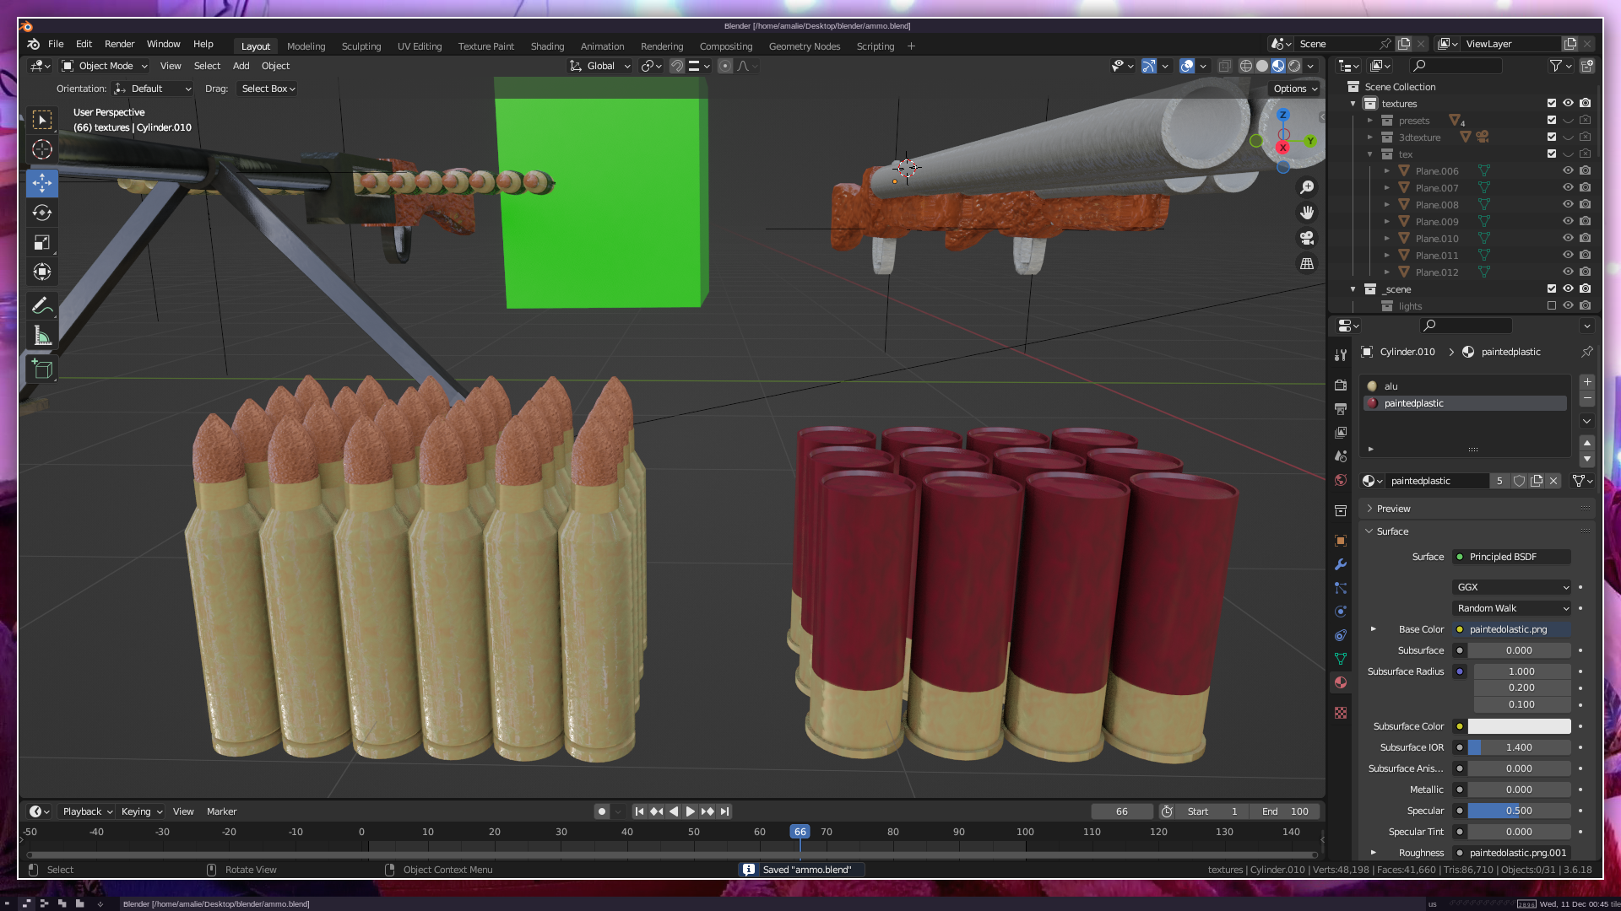Open the Modifiers properties tab (wrench)

coord(1341,564)
